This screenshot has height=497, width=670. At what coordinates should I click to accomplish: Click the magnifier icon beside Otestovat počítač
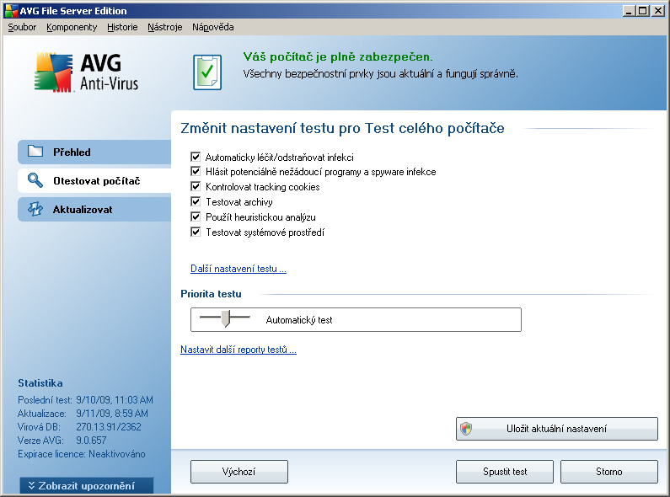[x=35, y=180]
